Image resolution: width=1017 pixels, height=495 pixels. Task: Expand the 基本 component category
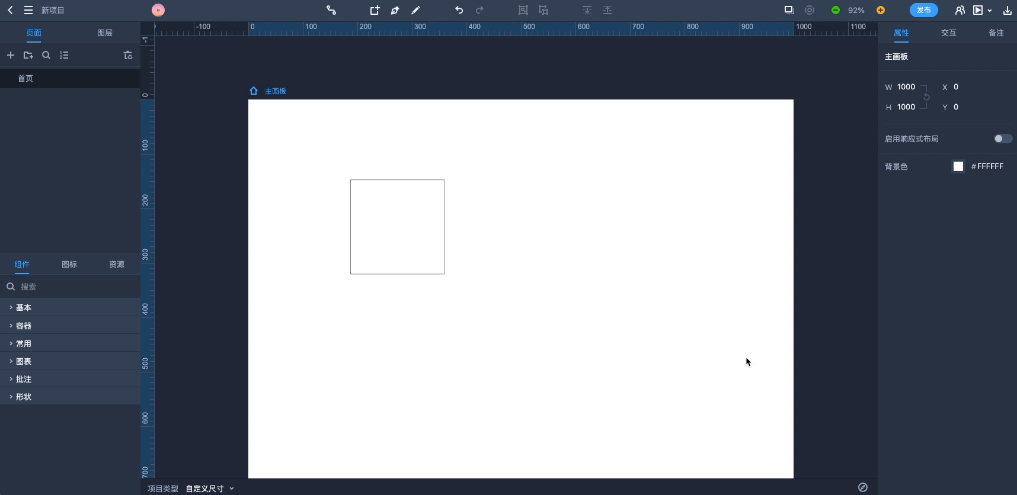24,307
